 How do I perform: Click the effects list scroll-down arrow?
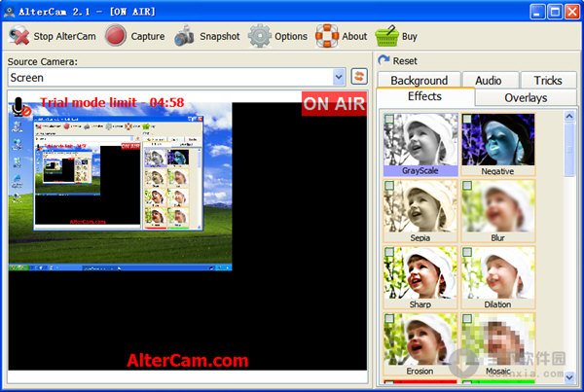click(569, 377)
